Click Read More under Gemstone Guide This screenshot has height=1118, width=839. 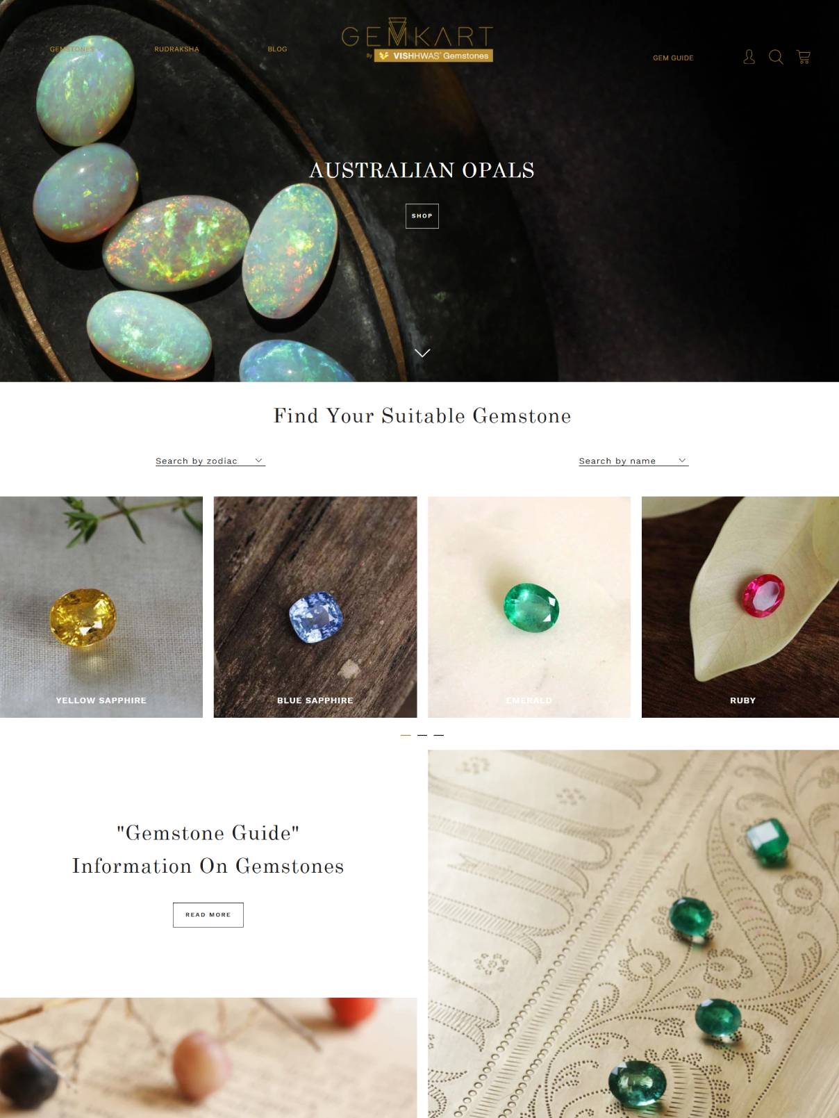(208, 915)
